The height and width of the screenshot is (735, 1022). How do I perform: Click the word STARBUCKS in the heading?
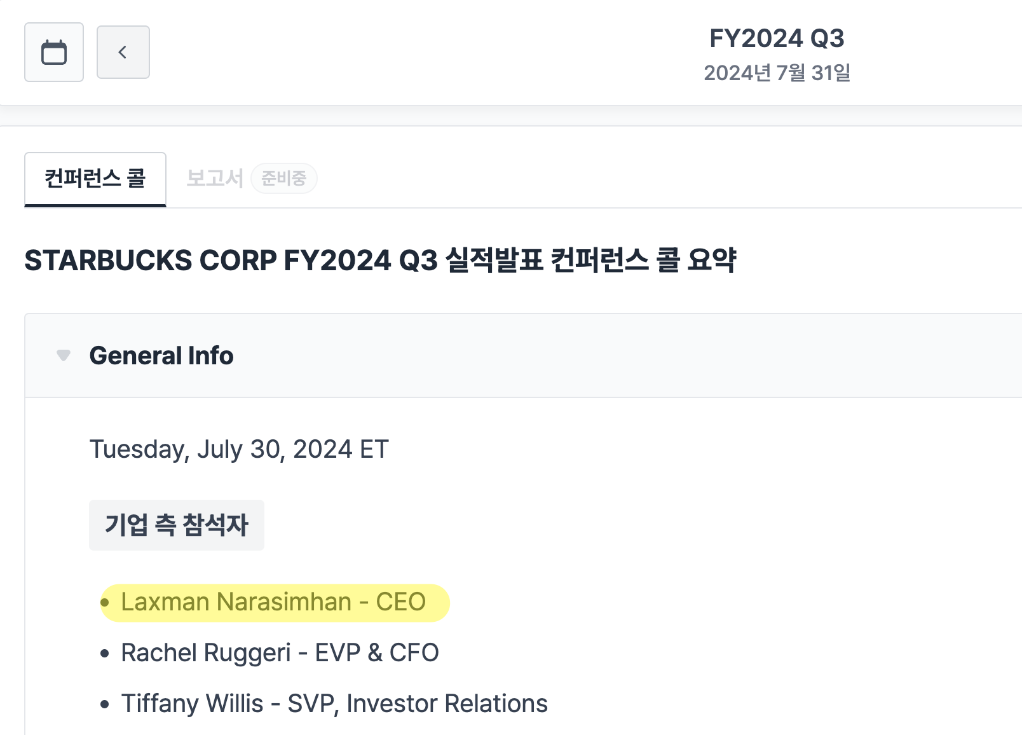108,261
